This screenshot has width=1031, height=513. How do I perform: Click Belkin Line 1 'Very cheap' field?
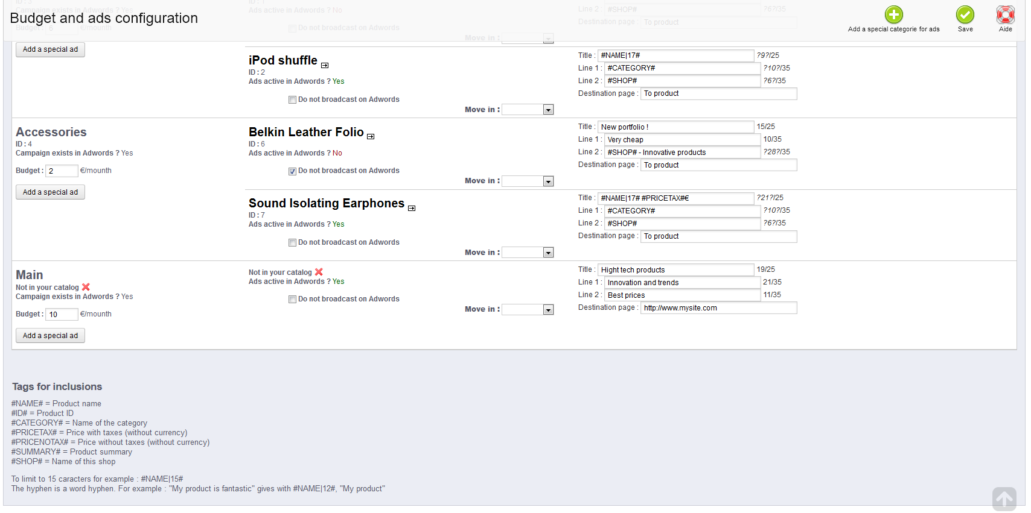(x=682, y=140)
